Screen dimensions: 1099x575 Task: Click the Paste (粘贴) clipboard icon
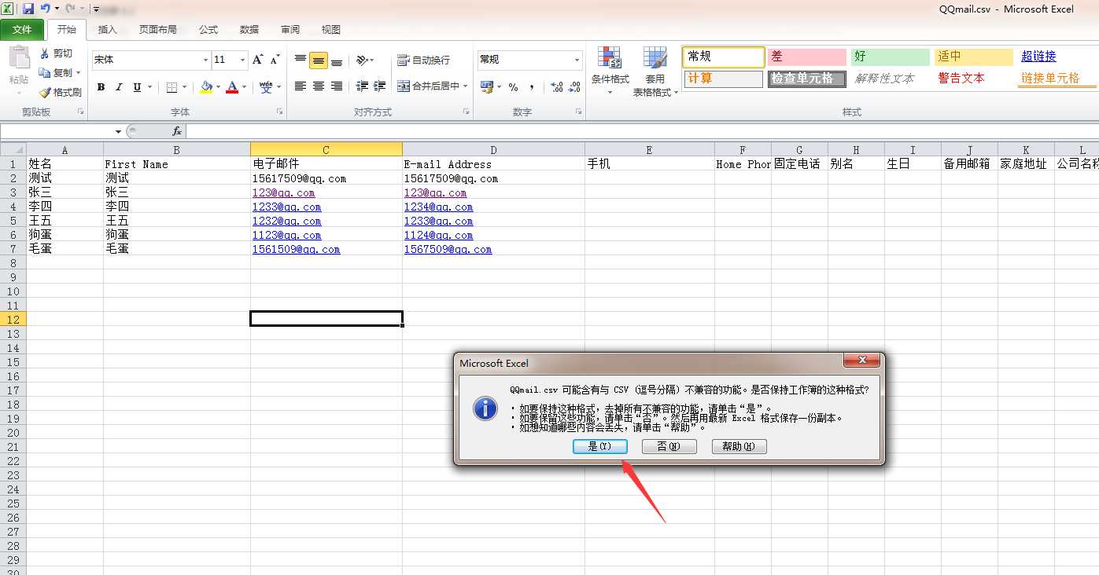click(x=18, y=58)
